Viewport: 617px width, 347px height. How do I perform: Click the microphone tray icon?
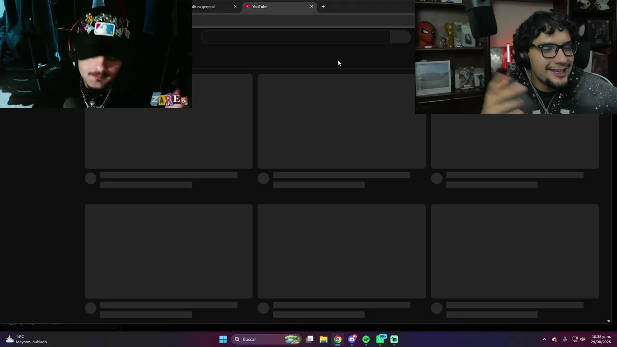point(564,339)
